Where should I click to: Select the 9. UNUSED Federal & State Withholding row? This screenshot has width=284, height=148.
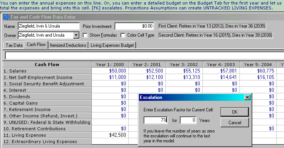pyautogui.click(x=47, y=122)
